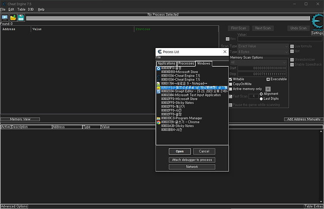
Task: Toggle the Not checkbox
Action: [x=292, y=51]
